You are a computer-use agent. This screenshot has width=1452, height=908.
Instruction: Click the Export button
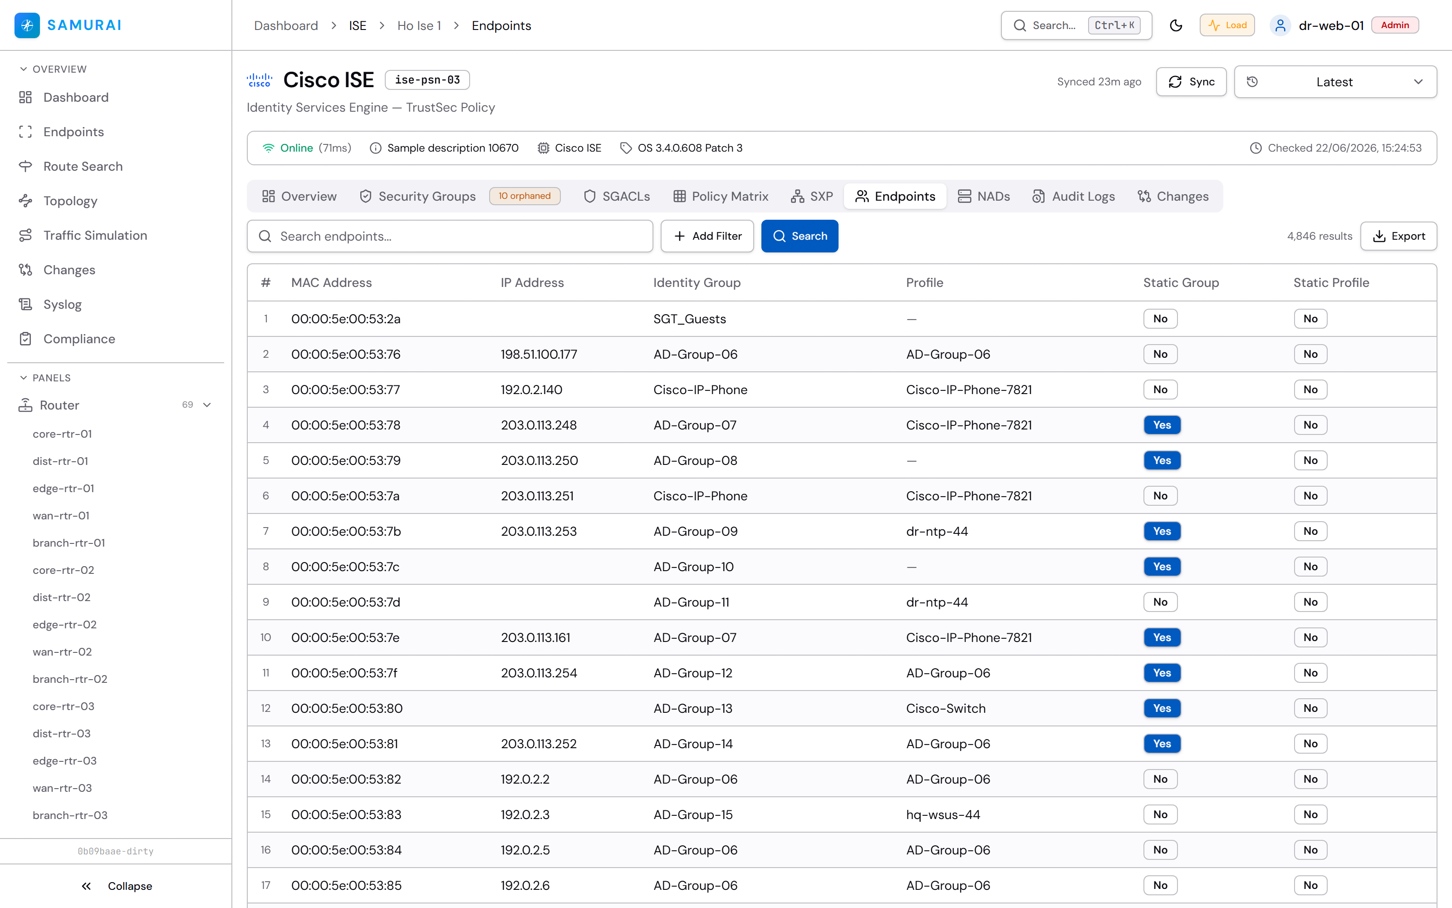1398,236
